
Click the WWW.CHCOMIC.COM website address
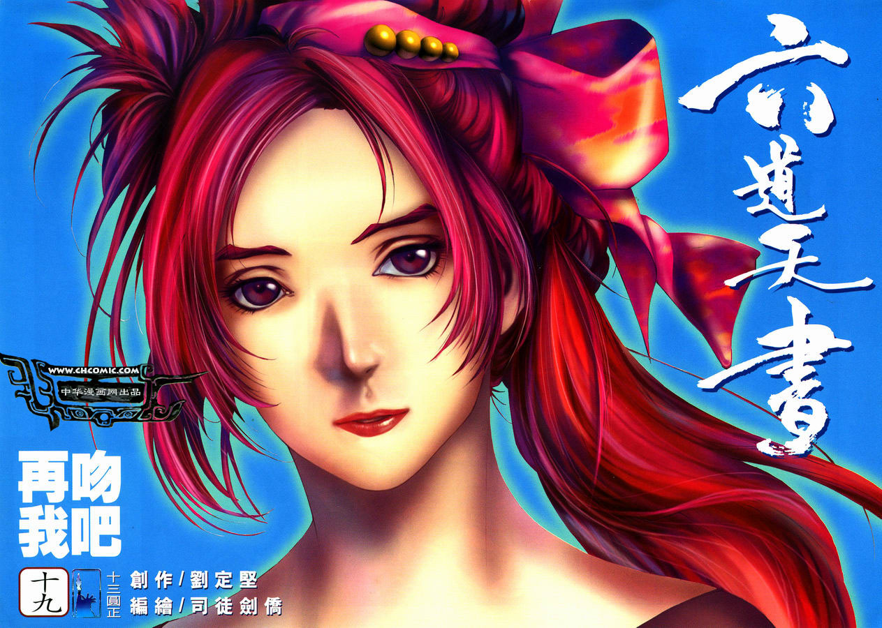click(x=105, y=369)
